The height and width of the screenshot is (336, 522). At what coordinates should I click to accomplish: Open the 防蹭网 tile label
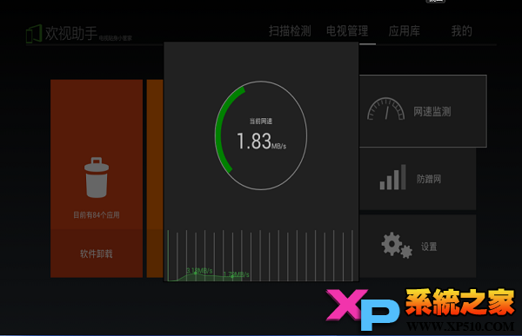coord(429,179)
